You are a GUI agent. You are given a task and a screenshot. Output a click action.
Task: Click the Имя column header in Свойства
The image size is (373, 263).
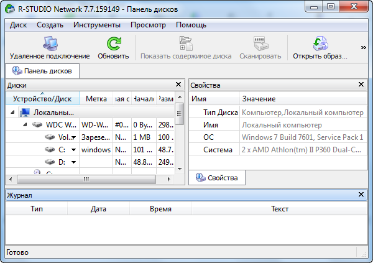[214, 98]
